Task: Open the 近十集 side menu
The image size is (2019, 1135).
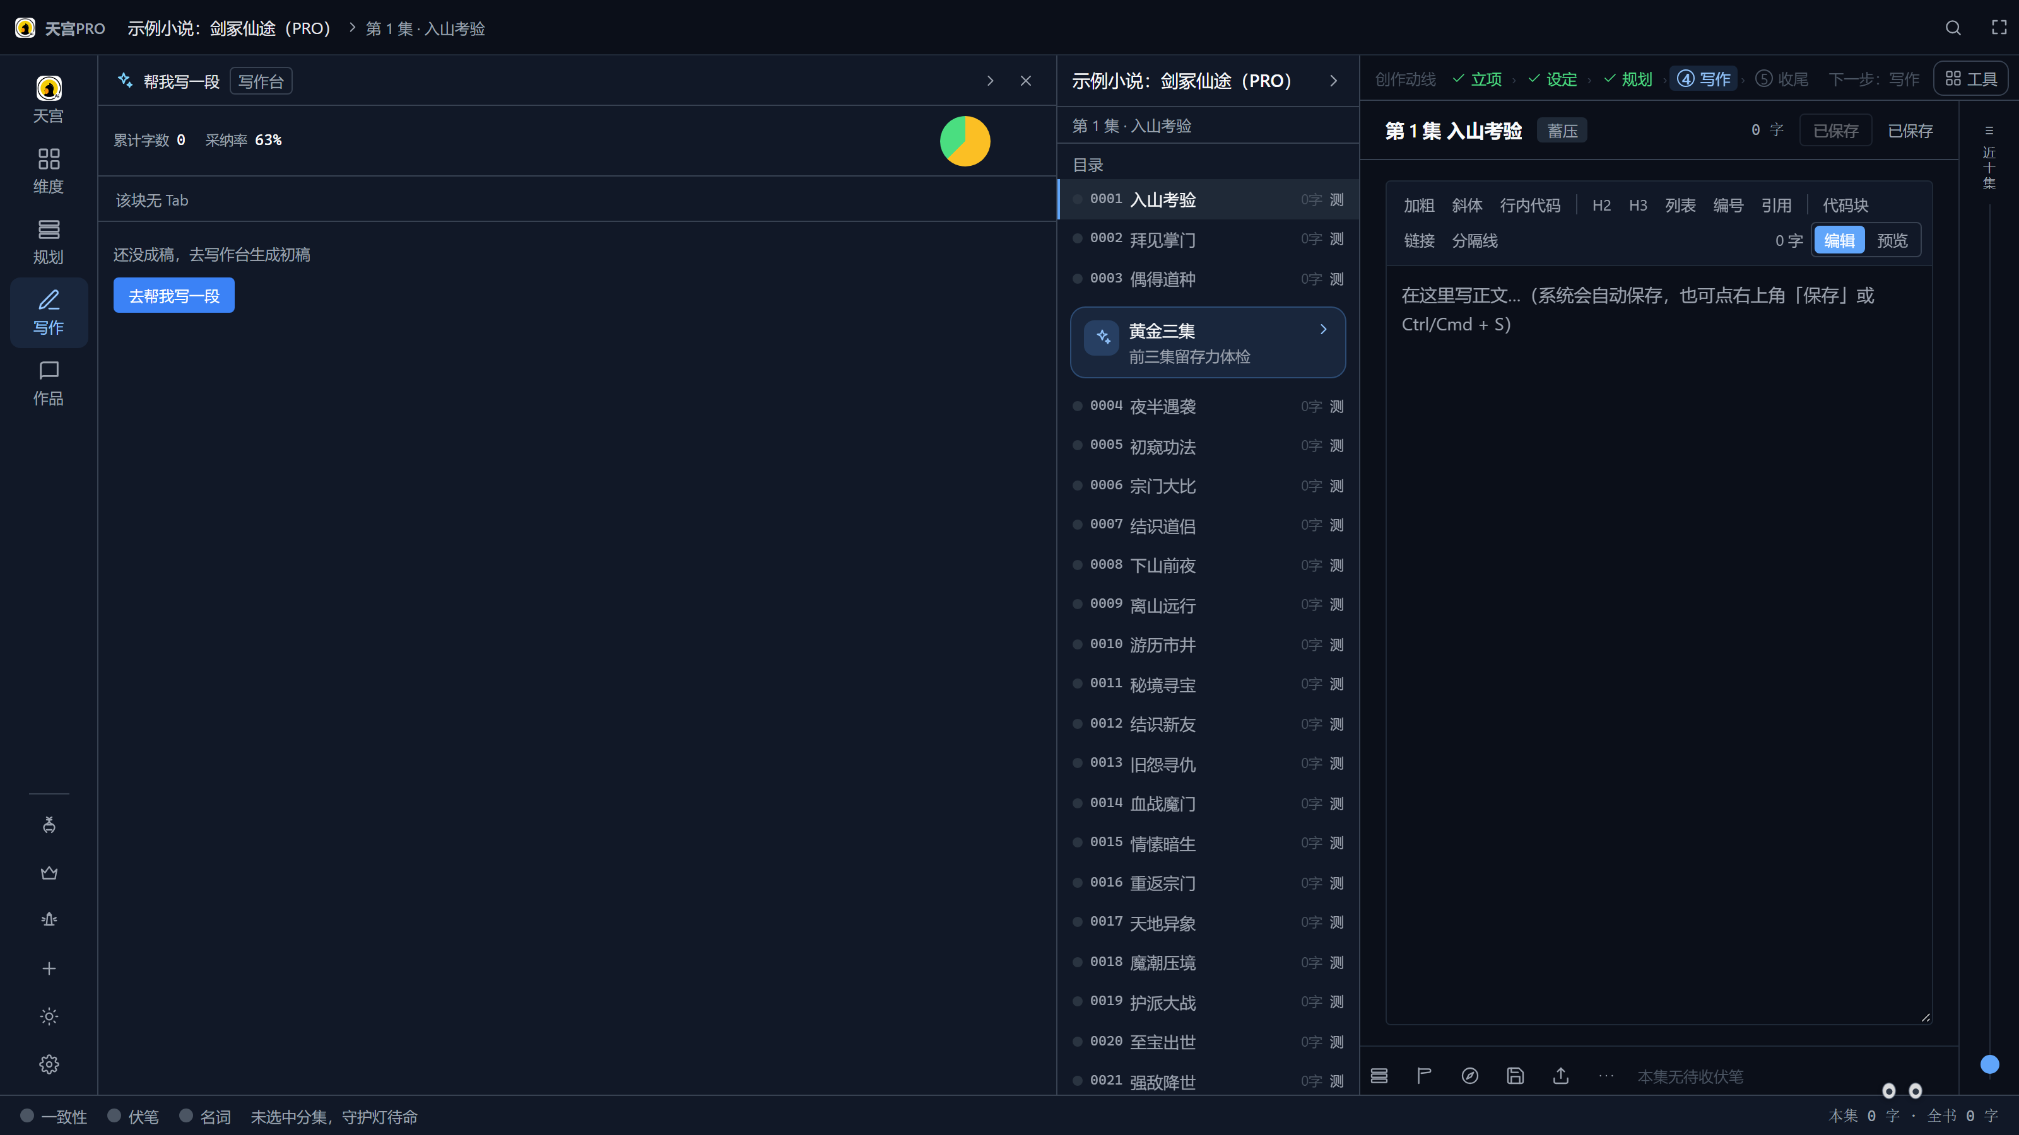Action: (x=1989, y=156)
